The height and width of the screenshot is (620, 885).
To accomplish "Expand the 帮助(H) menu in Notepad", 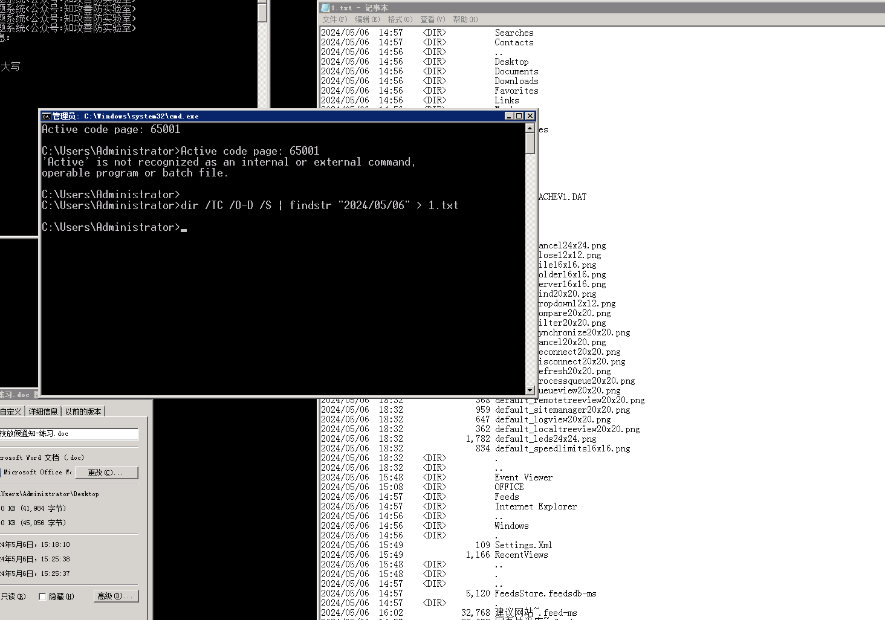I will point(465,19).
